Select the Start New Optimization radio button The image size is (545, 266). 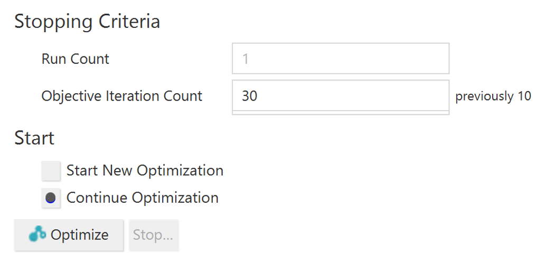tap(51, 171)
